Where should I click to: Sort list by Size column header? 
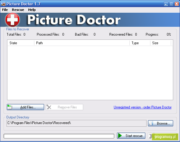(160, 43)
